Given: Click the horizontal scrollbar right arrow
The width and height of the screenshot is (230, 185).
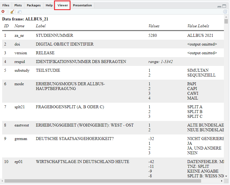Looking at the screenshot, I should click(x=222, y=181).
